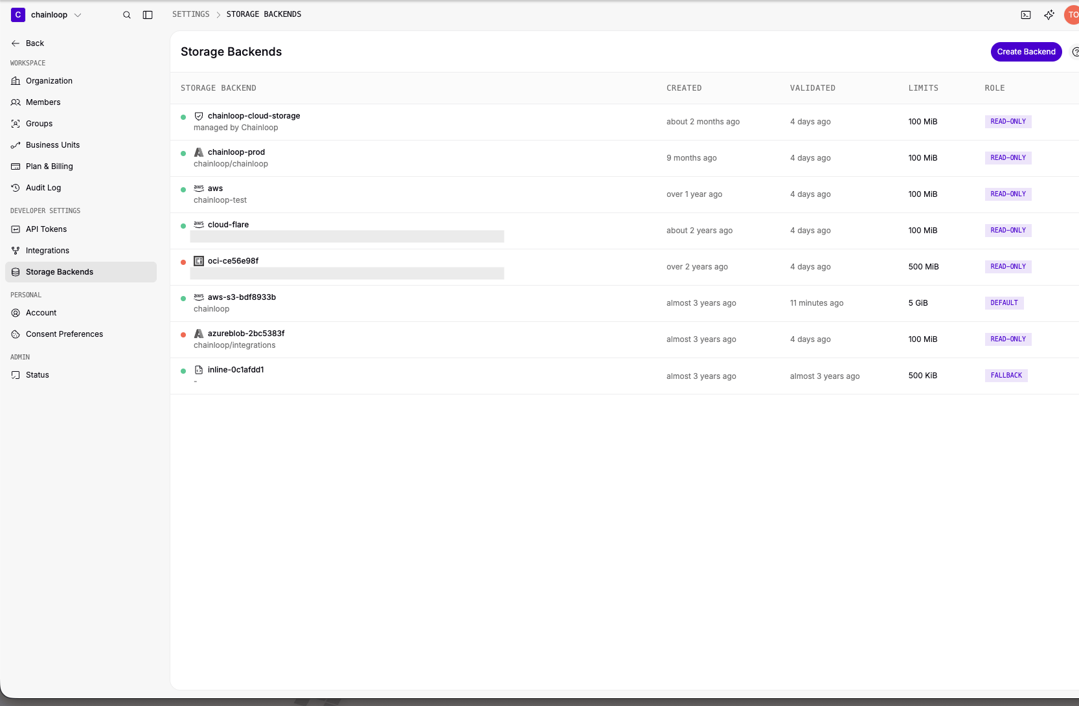Click the file icon of inline-0c1afdd1
This screenshot has height=706, width=1079.
coord(199,370)
